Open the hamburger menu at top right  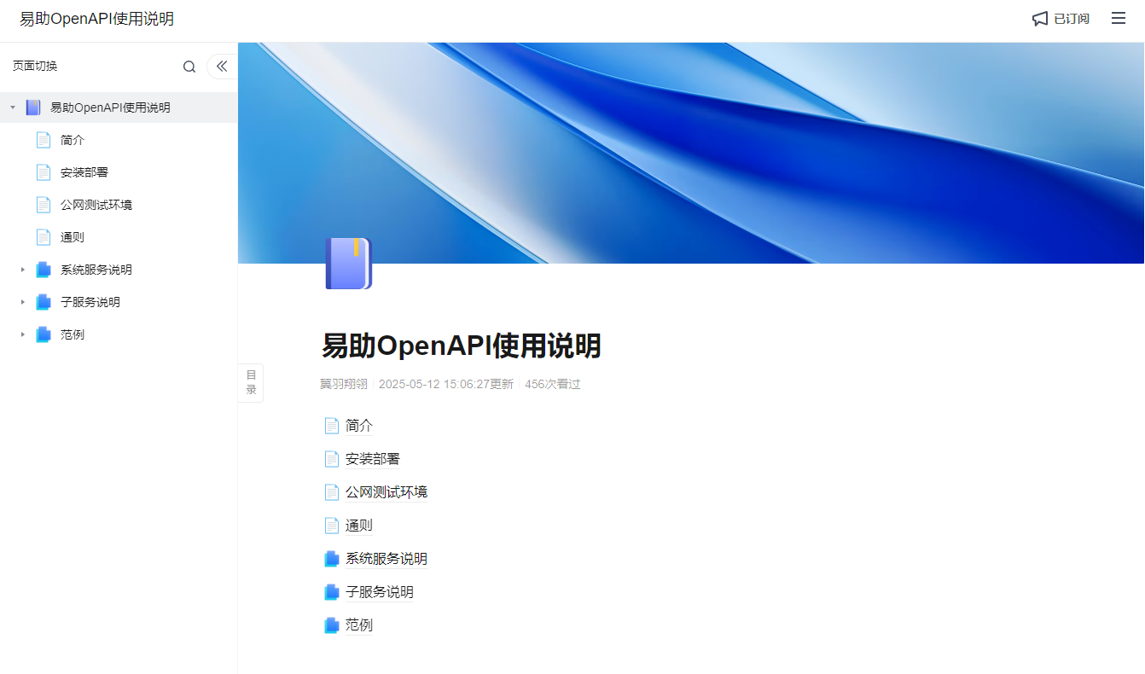tap(1118, 18)
